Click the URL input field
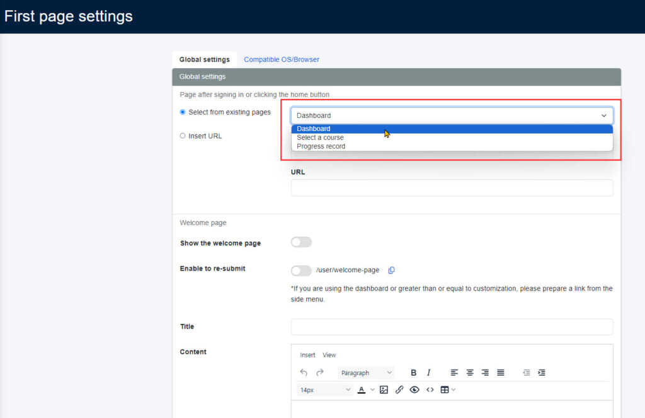 (452, 187)
